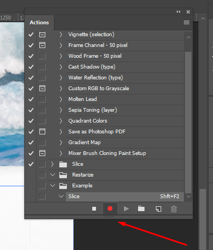This screenshot has width=213, height=250.
Task: Select the Slice action with Shft+F2 shortcut
Action: (x=125, y=197)
